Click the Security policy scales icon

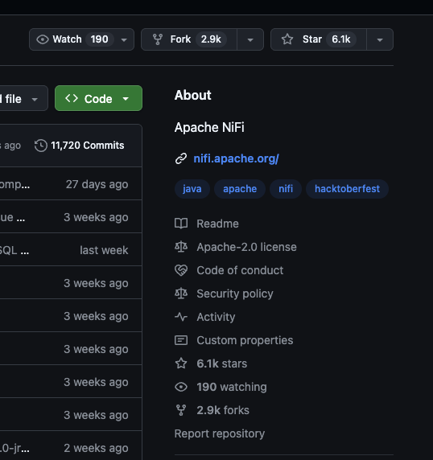click(181, 294)
